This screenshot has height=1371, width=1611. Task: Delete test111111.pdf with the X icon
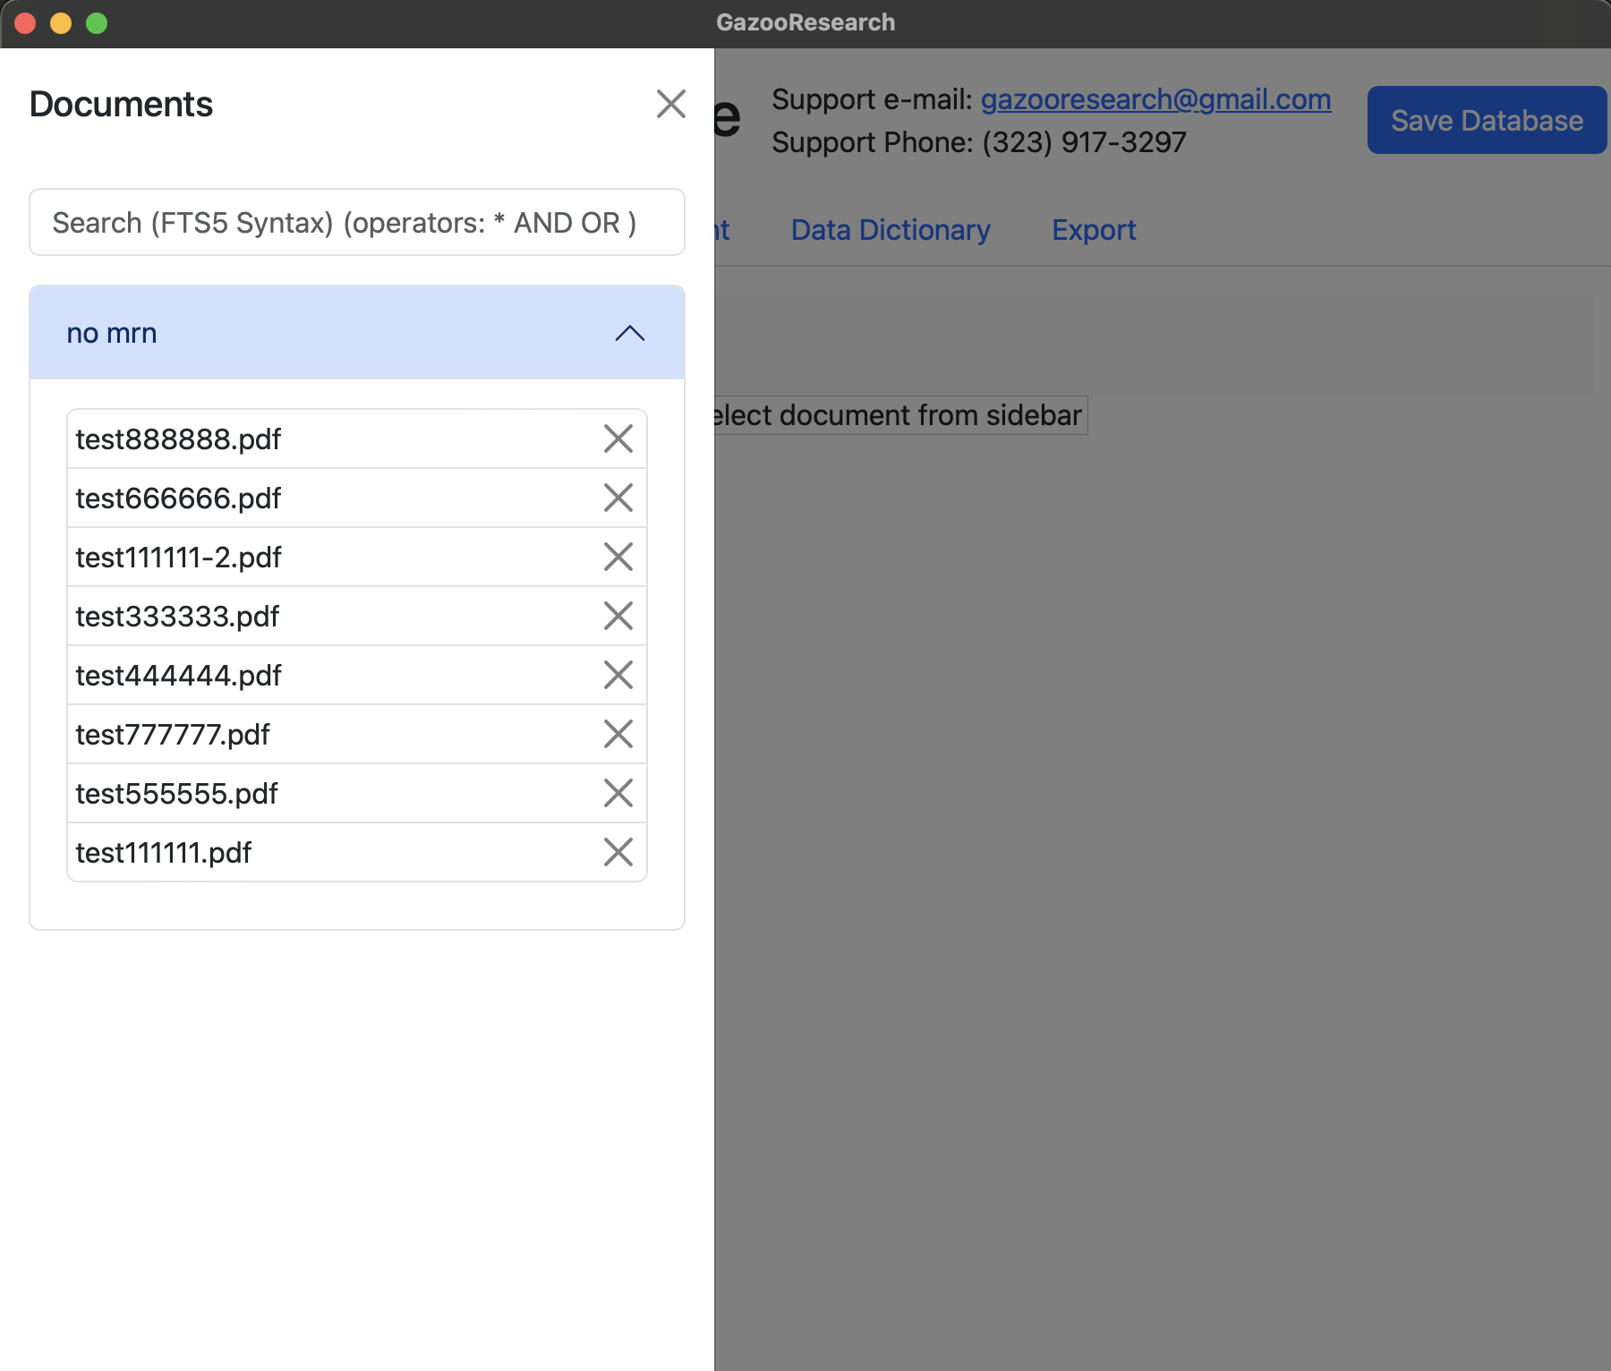(x=618, y=852)
